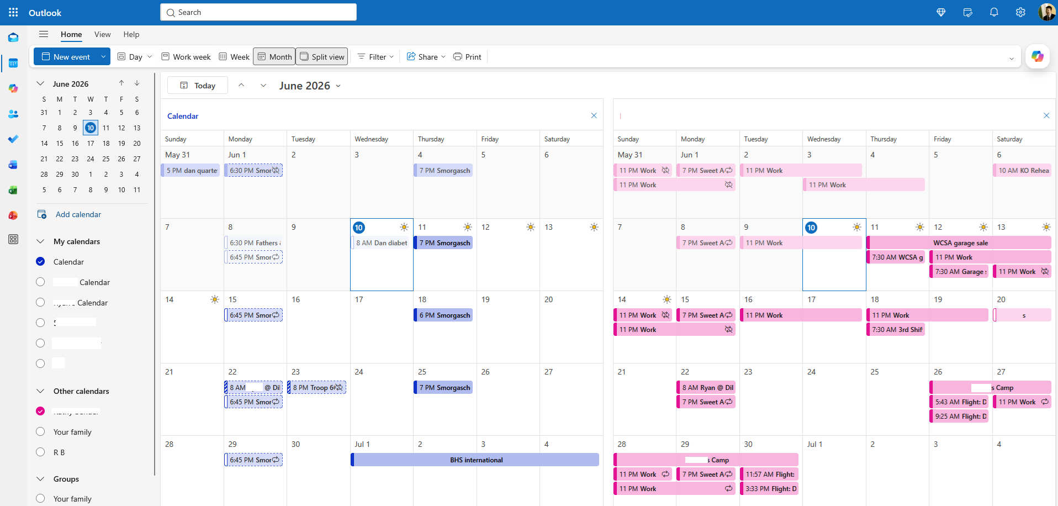The image size is (1058, 506).
Task: Toggle the R B calendar
Action: (40, 452)
